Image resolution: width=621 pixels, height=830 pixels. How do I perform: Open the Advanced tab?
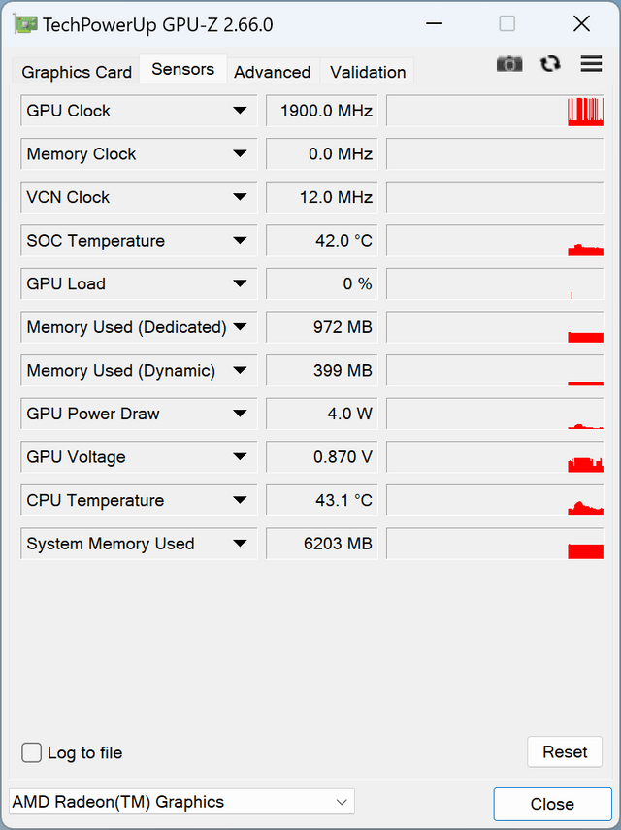[x=273, y=72]
